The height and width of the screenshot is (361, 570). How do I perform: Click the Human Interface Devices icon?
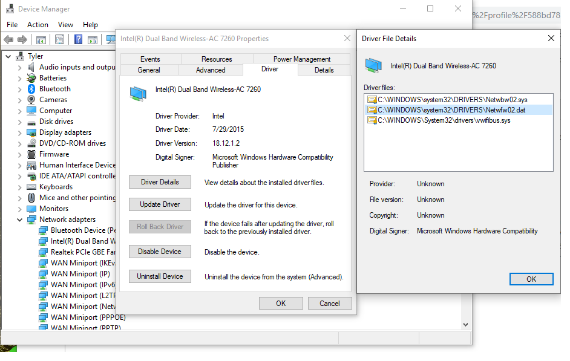pyautogui.click(x=31, y=166)
